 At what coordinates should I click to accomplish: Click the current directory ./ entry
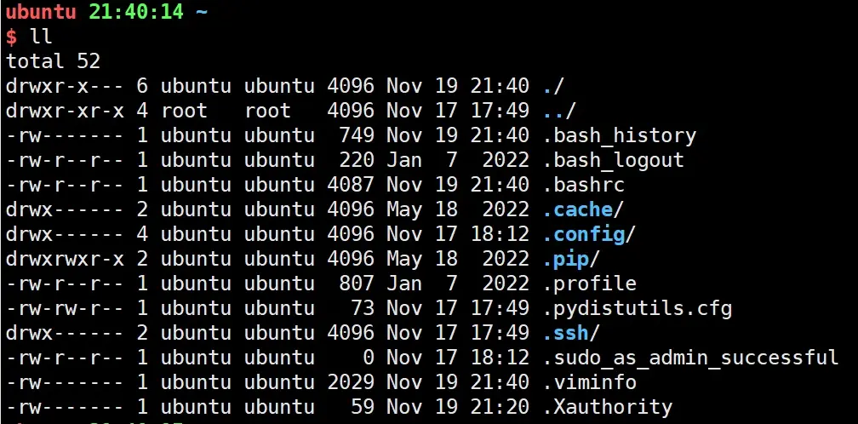553,87
